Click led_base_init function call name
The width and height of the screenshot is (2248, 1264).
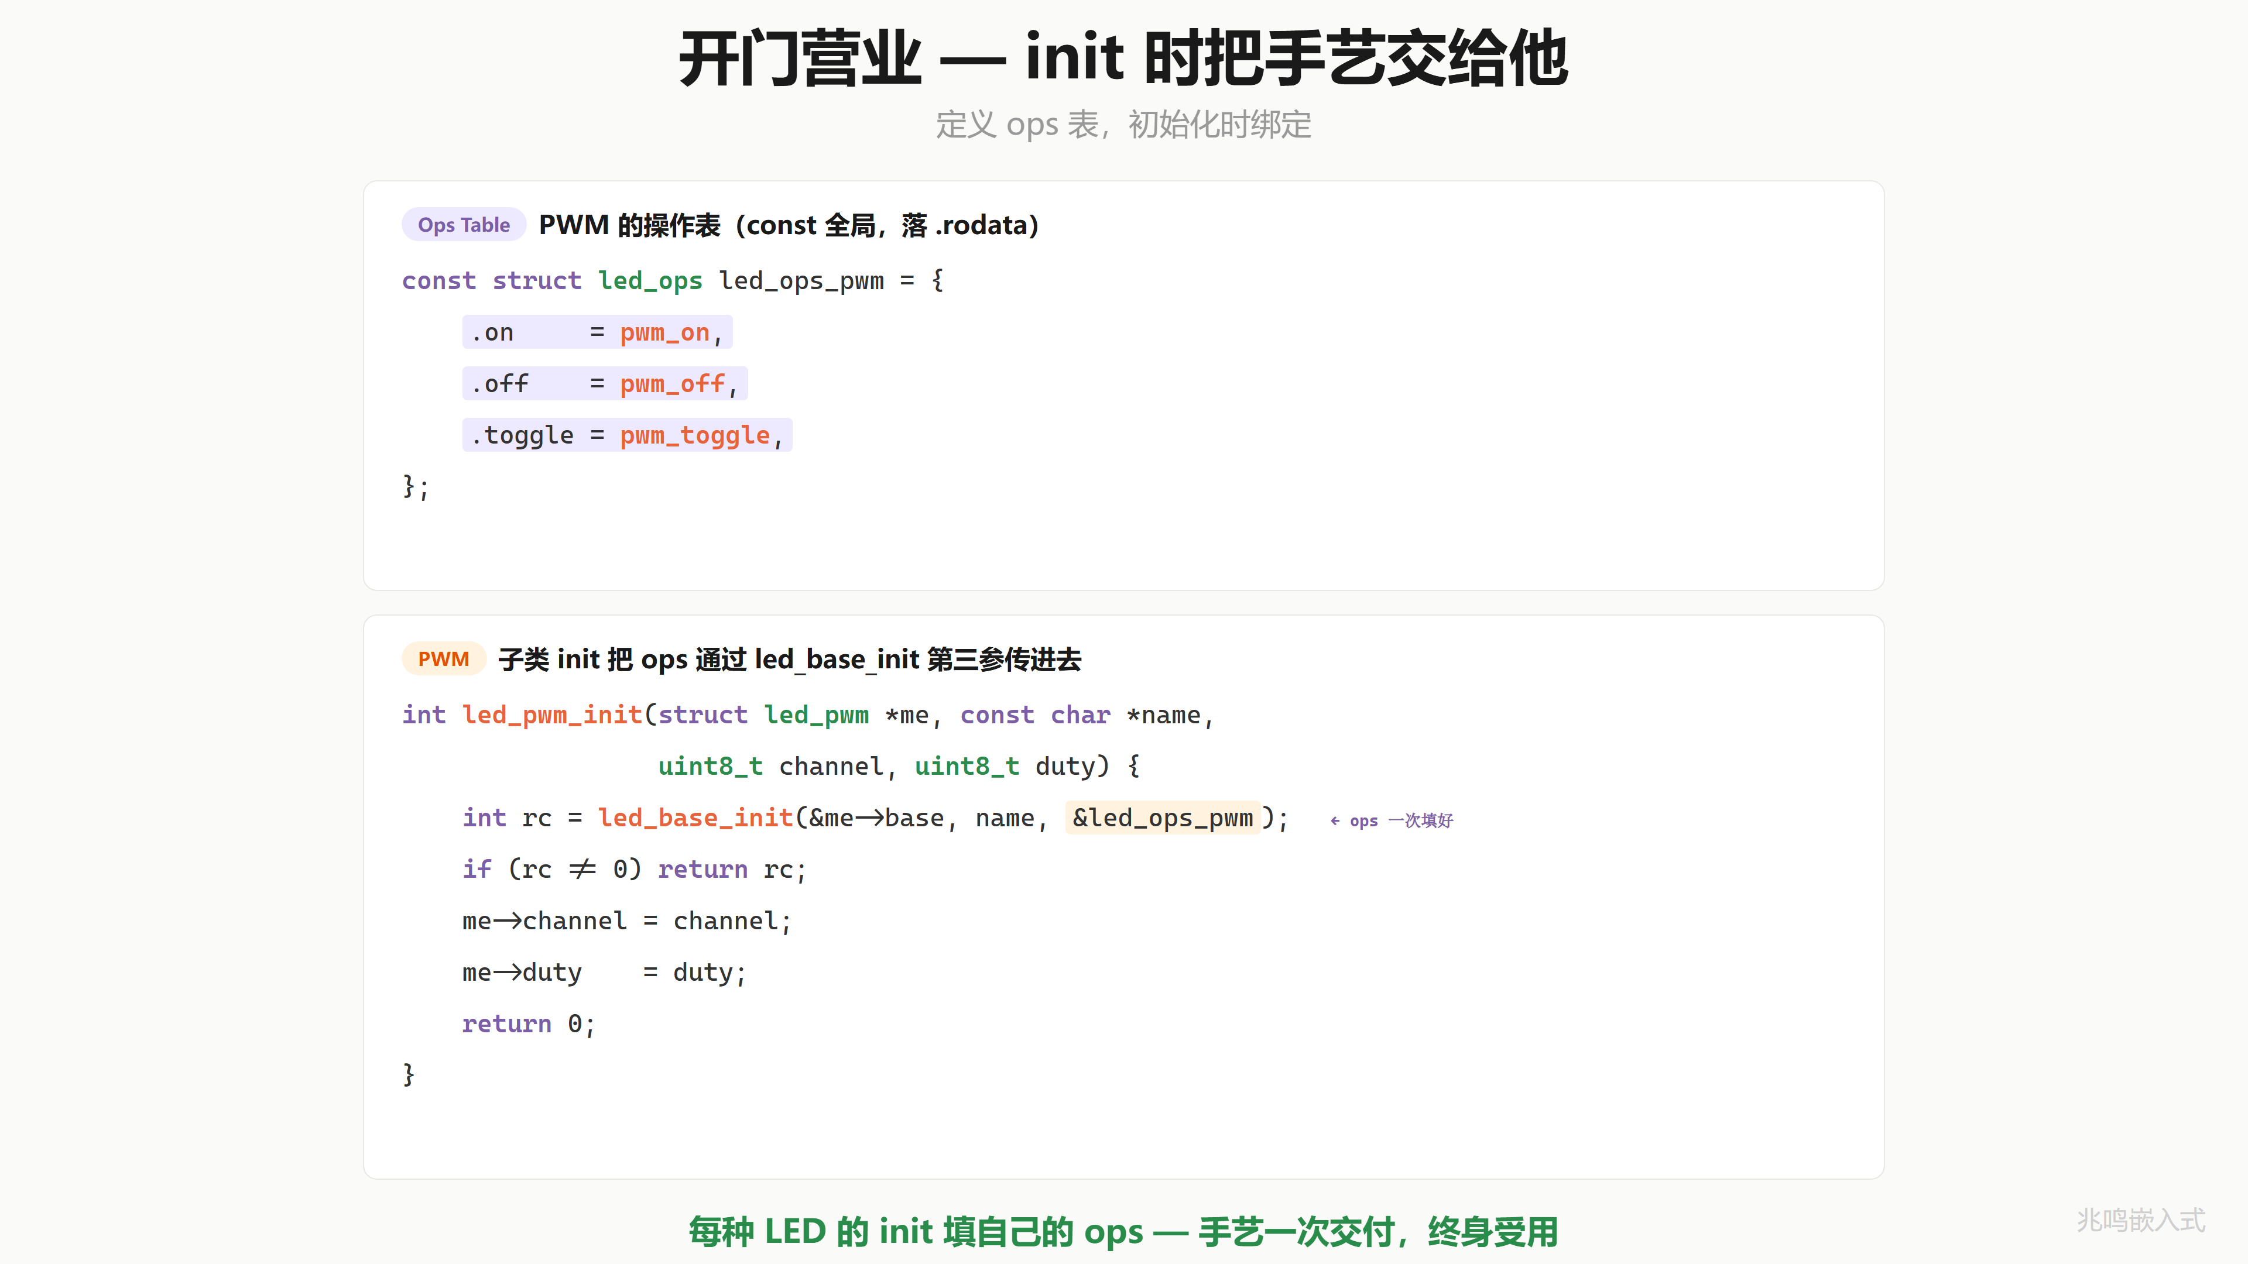[695, 818]
